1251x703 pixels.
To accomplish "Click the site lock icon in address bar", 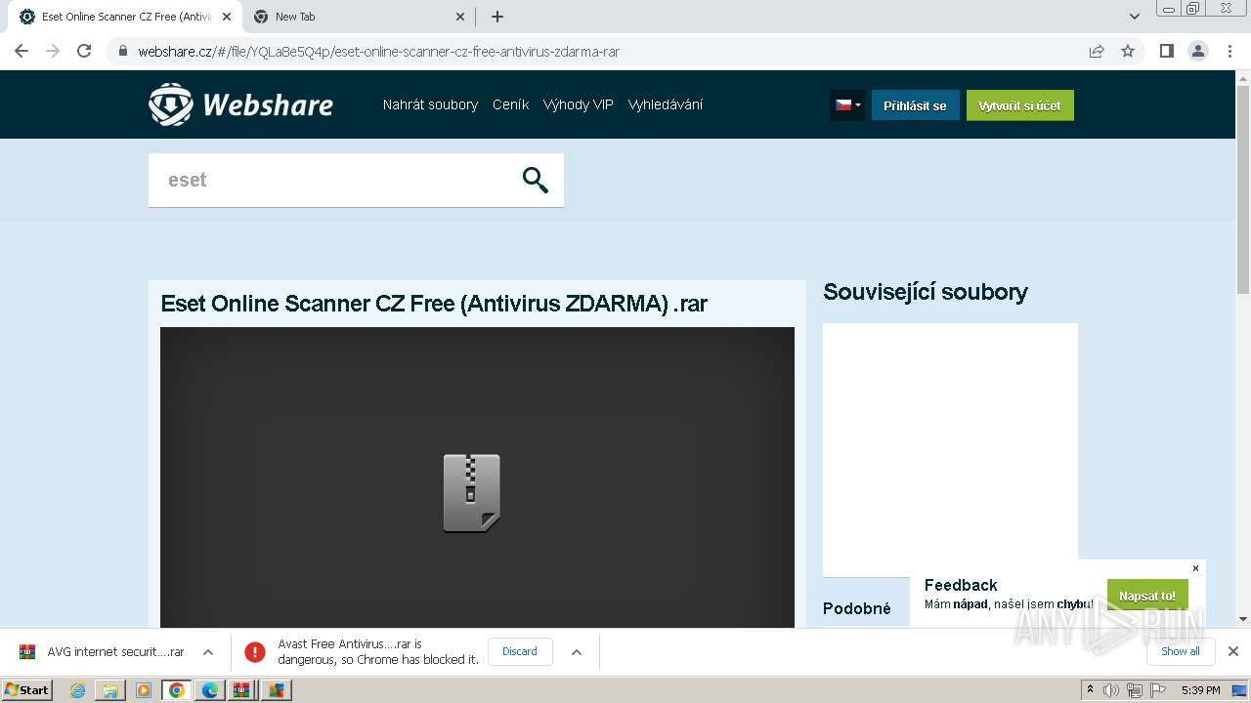I will (x=123, y=52).
